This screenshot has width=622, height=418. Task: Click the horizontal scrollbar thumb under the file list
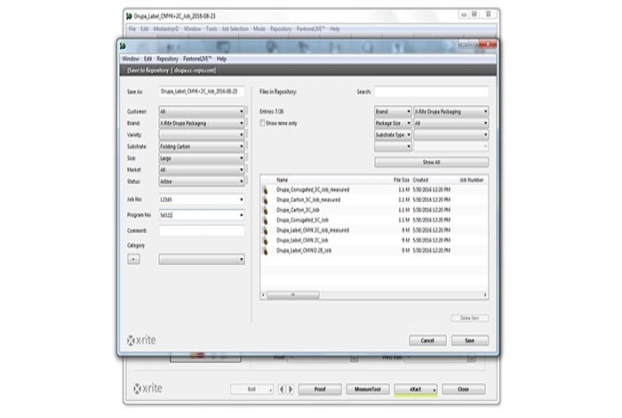pyautogui.click(x=292, y=295)
